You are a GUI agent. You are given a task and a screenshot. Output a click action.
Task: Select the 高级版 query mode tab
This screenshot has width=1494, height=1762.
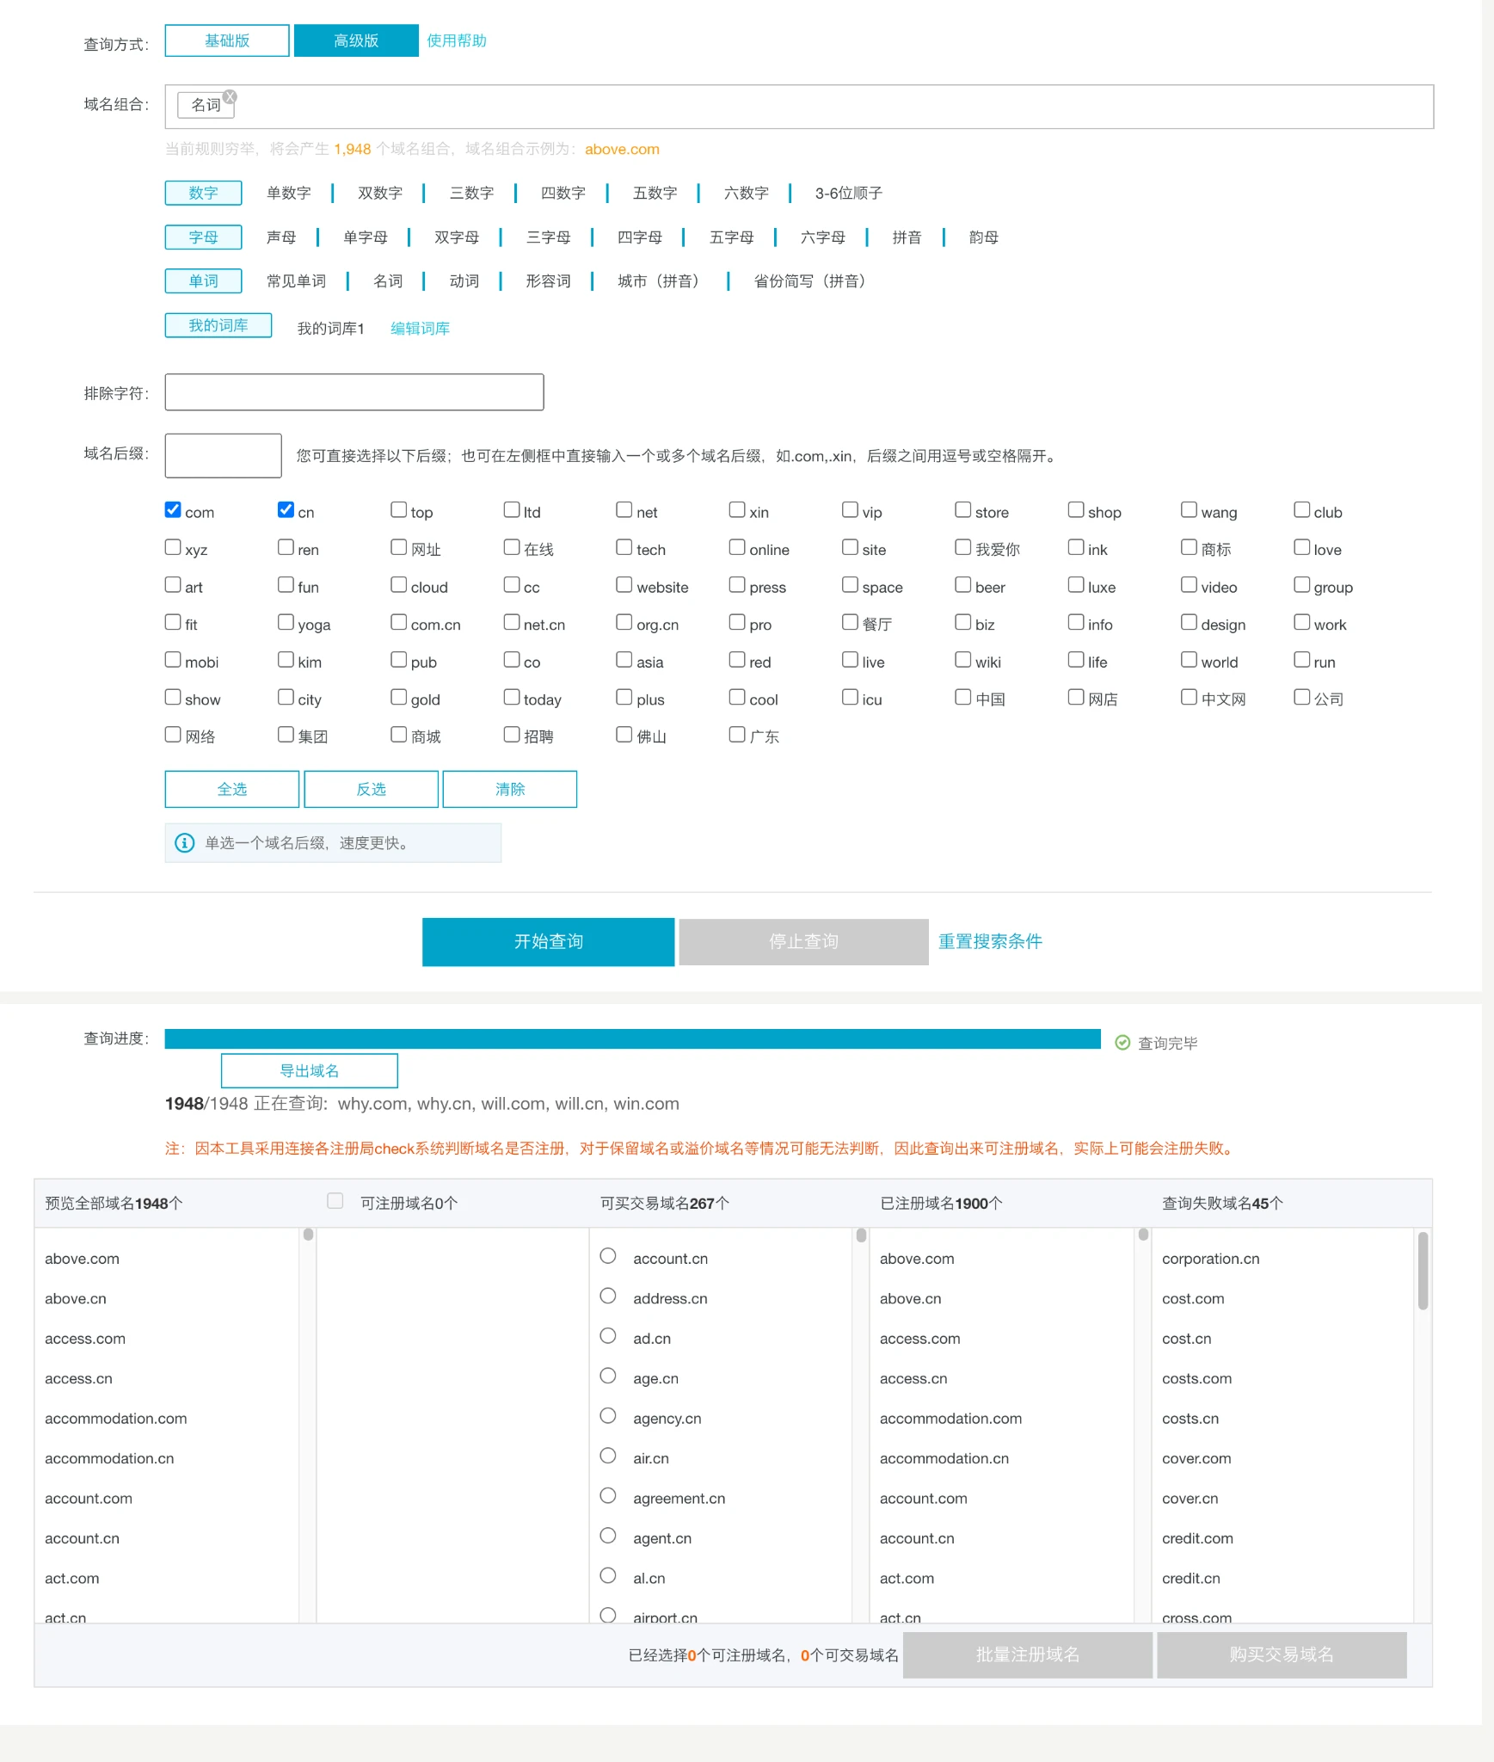pos(356,40)
